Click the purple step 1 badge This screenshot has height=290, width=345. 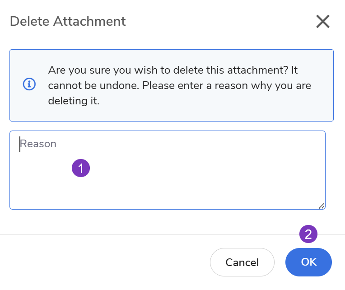tap(81, 168)
